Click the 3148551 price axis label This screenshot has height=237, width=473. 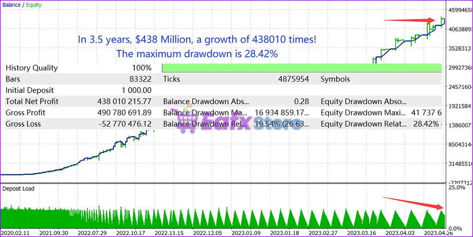[461, 164]
